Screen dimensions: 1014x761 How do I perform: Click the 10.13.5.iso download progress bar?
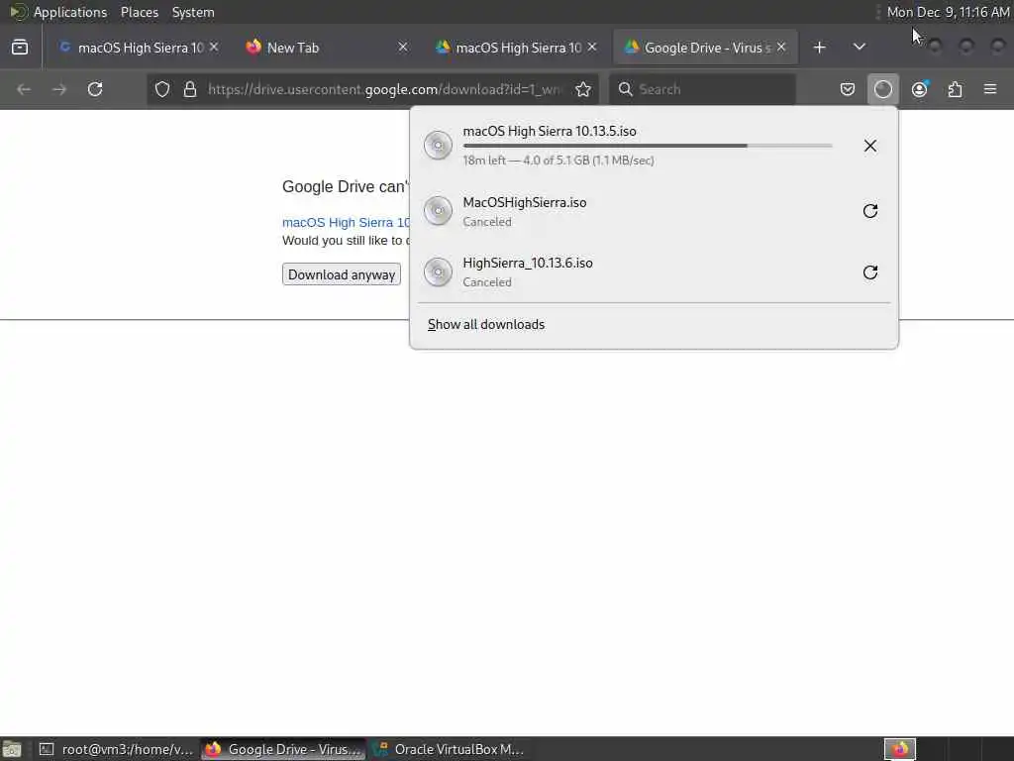pyautogui.click(x=648, y=146)
